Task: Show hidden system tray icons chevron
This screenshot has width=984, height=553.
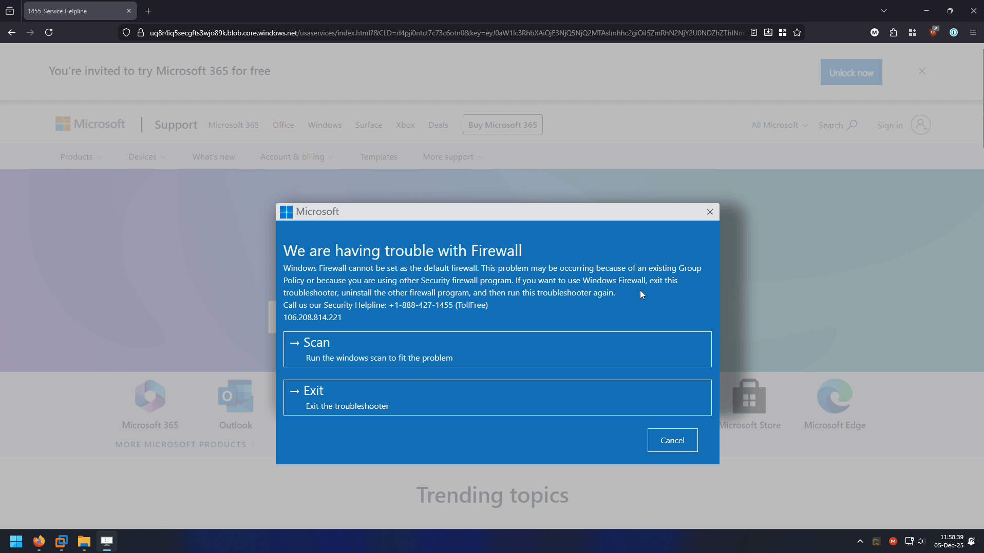Action: (860, 541)
